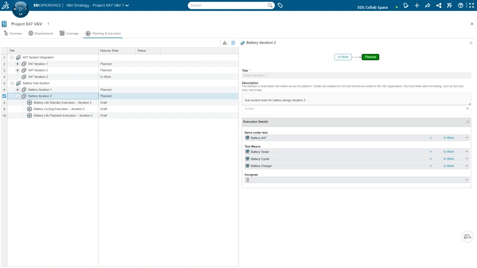Image resolution: width=477 pixels, height=268 pixels.
Task: Click in the Search field
Action: [x=228, y=5]
